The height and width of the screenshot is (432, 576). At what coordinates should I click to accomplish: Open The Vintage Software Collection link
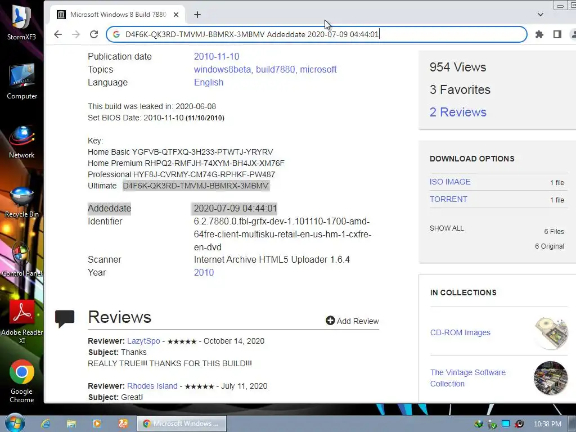pos(467,378)
